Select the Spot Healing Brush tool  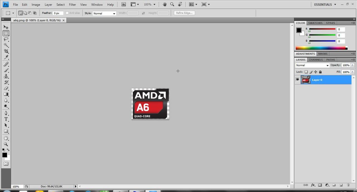(6, 64)
